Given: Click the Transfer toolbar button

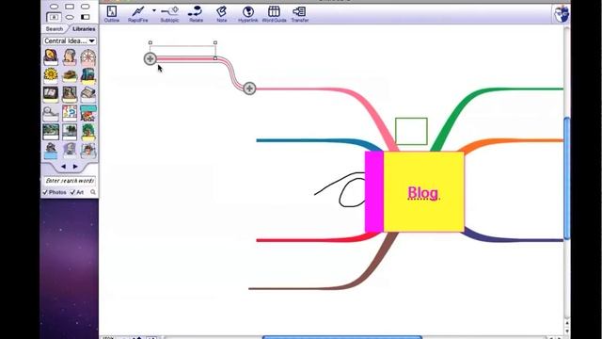Looking at the screenshot, I should click(x=299, y=14).
